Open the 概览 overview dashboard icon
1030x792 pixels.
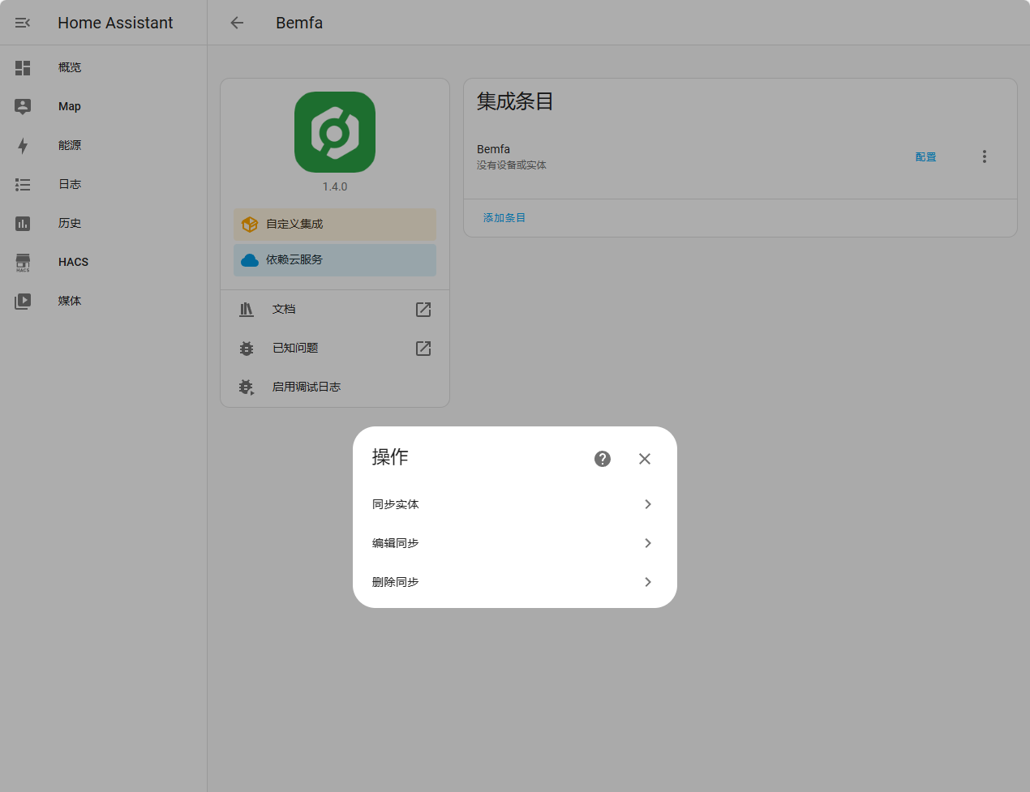tap(23, 68)
